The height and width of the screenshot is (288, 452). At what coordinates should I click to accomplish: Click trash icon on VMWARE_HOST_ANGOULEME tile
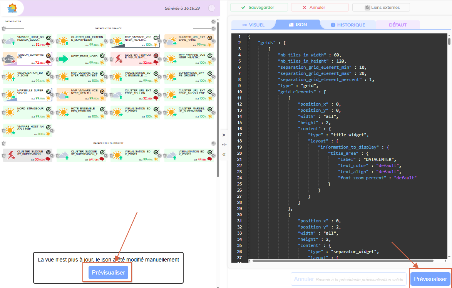(x=3, y=131)
